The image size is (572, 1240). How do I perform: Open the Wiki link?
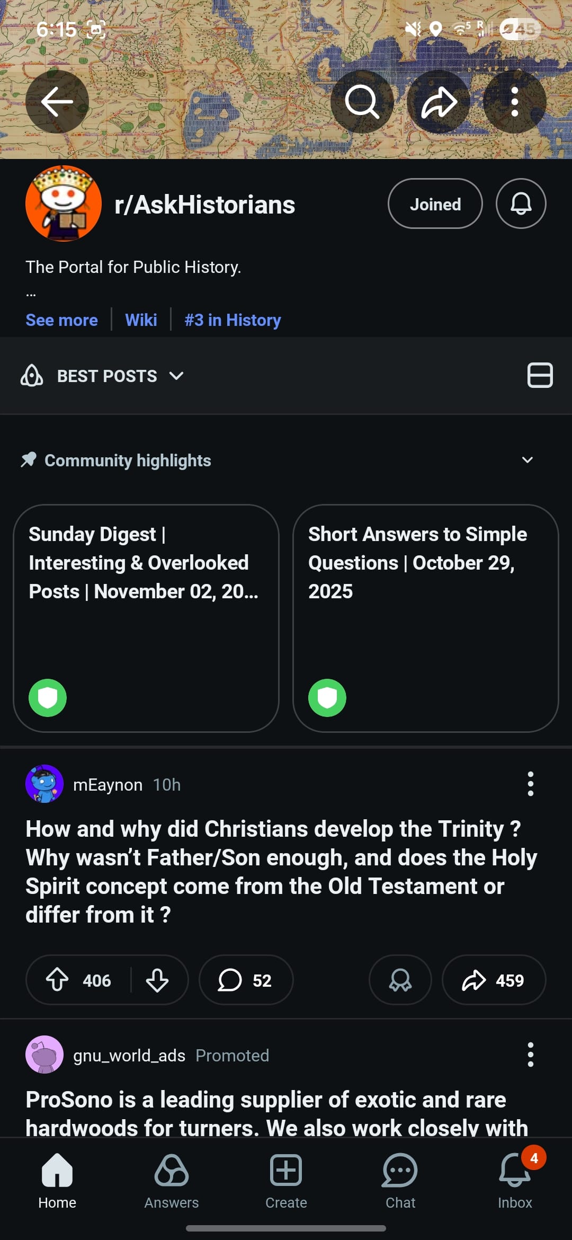coord(141,320)
